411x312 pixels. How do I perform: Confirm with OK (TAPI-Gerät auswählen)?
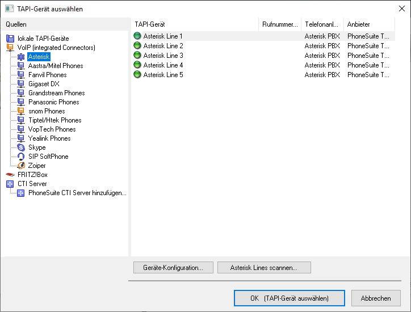(289, 298)
